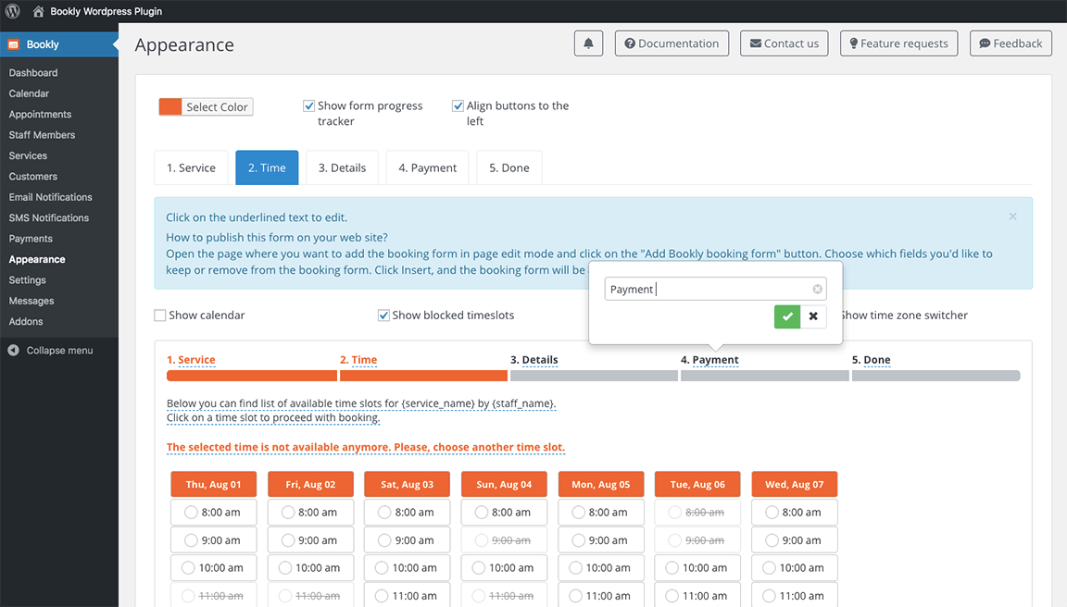Screen dimensions: 1067x607
Task: Select 8:00 am on Wed, Aug 07
Action: pos(794,513)
